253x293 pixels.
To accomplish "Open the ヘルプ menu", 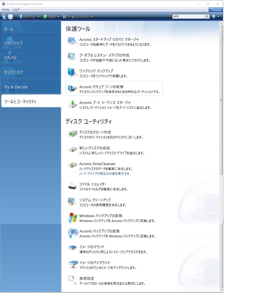I will 16,10.
